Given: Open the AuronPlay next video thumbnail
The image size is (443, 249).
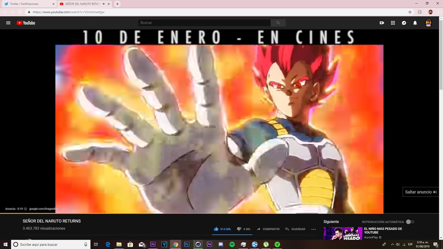Looking at the screenshot, I should (343, 234).
